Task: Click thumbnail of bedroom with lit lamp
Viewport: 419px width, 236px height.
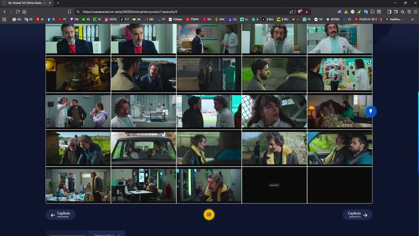Action: click(x=340, y=111)
